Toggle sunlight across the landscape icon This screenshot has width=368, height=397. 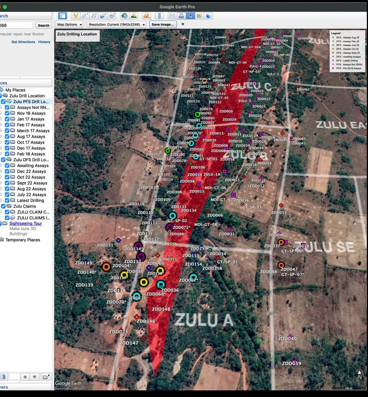134,16
